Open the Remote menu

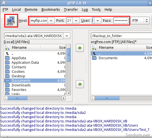coord(31,10)
